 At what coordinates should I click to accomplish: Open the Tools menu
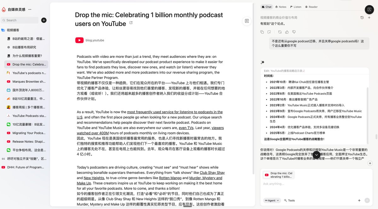(289, 200)
